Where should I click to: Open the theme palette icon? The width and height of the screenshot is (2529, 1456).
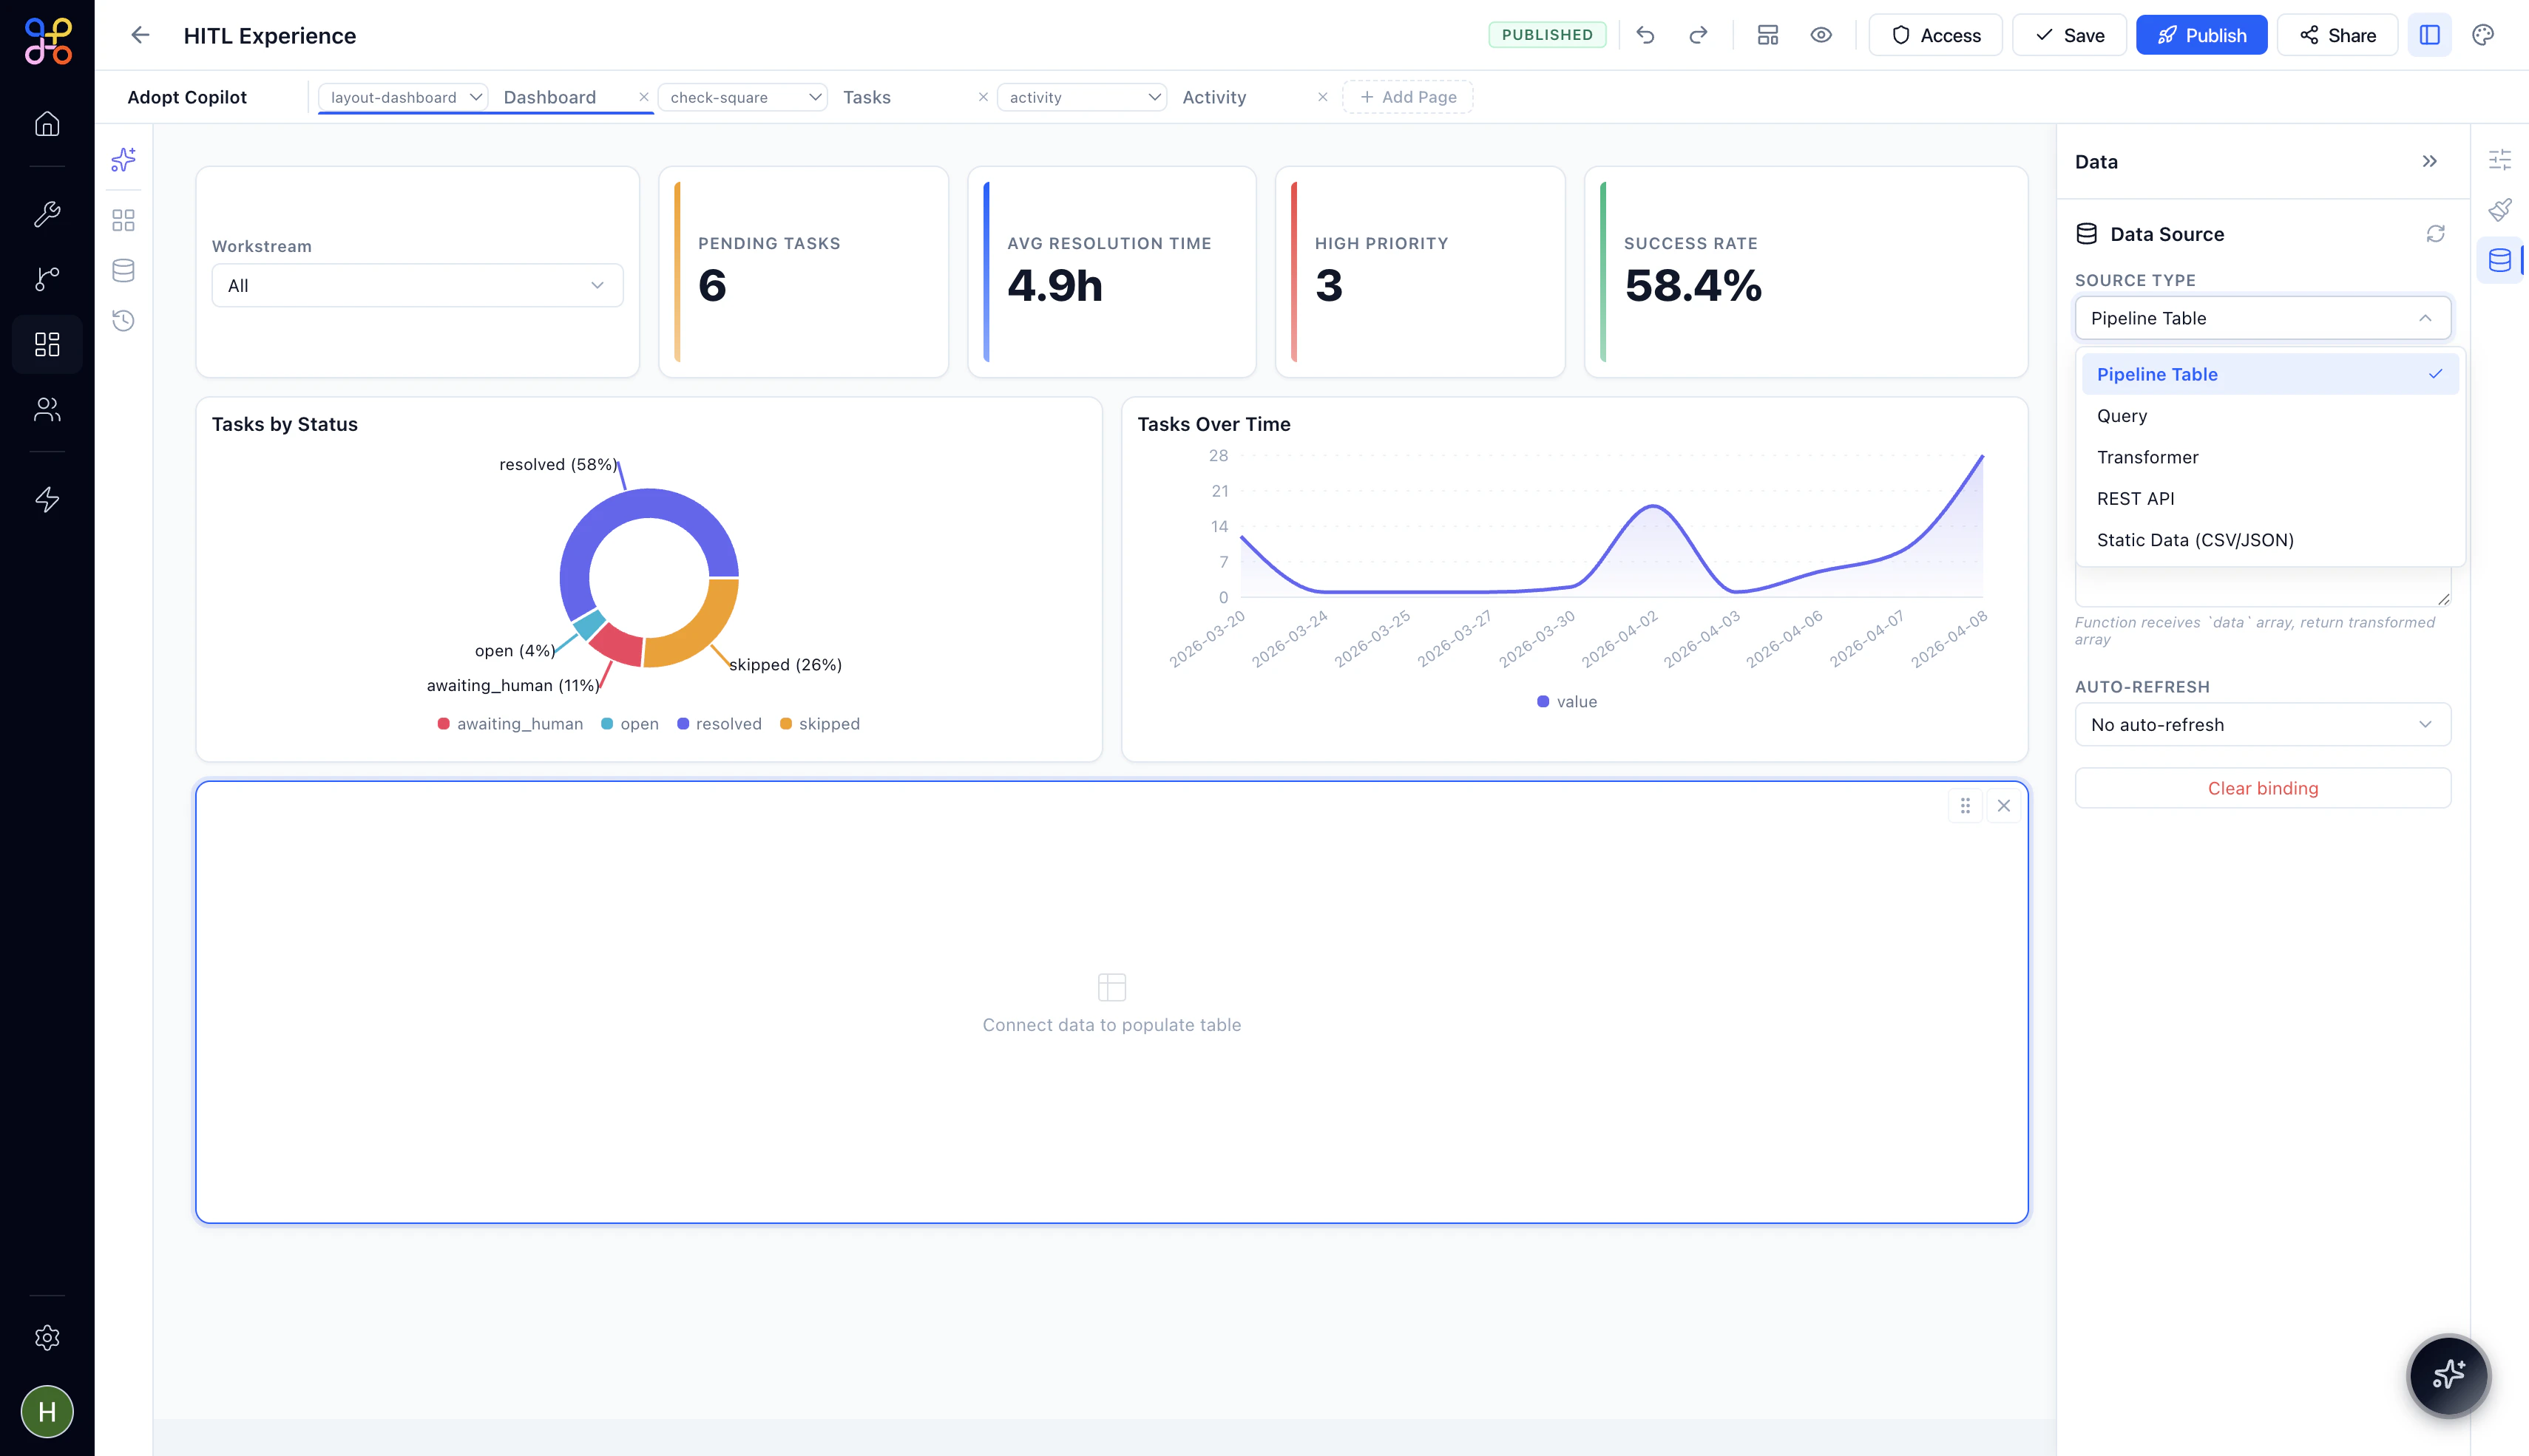point(2483,35)
